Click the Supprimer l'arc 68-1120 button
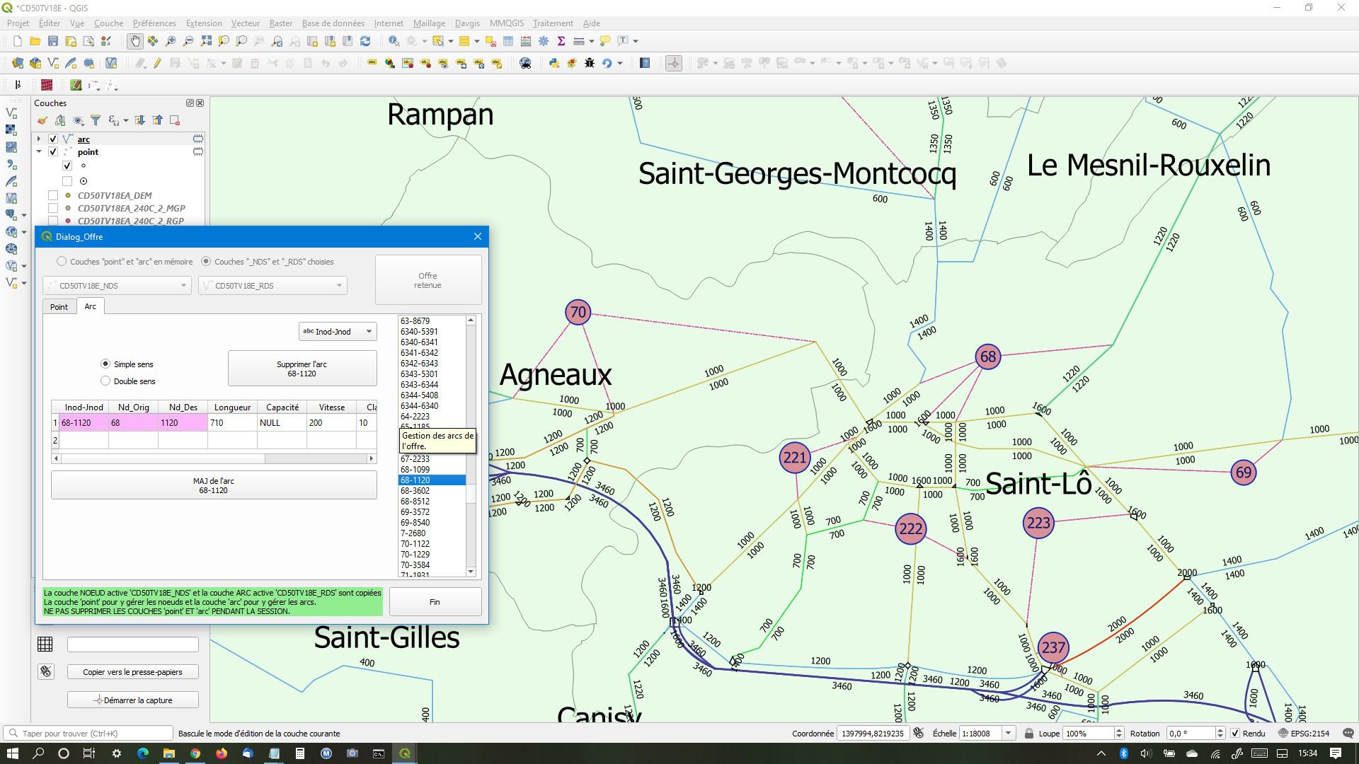 [x=302, y=369]
